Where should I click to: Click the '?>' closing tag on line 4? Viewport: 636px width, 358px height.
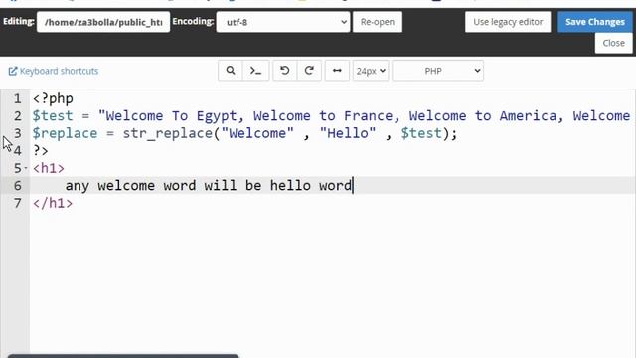tap(41, 151)
